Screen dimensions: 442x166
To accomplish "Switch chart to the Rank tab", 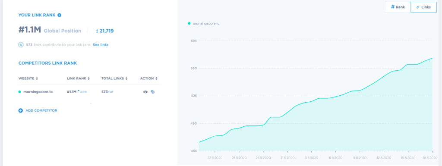I will click(x=398, y=7).
